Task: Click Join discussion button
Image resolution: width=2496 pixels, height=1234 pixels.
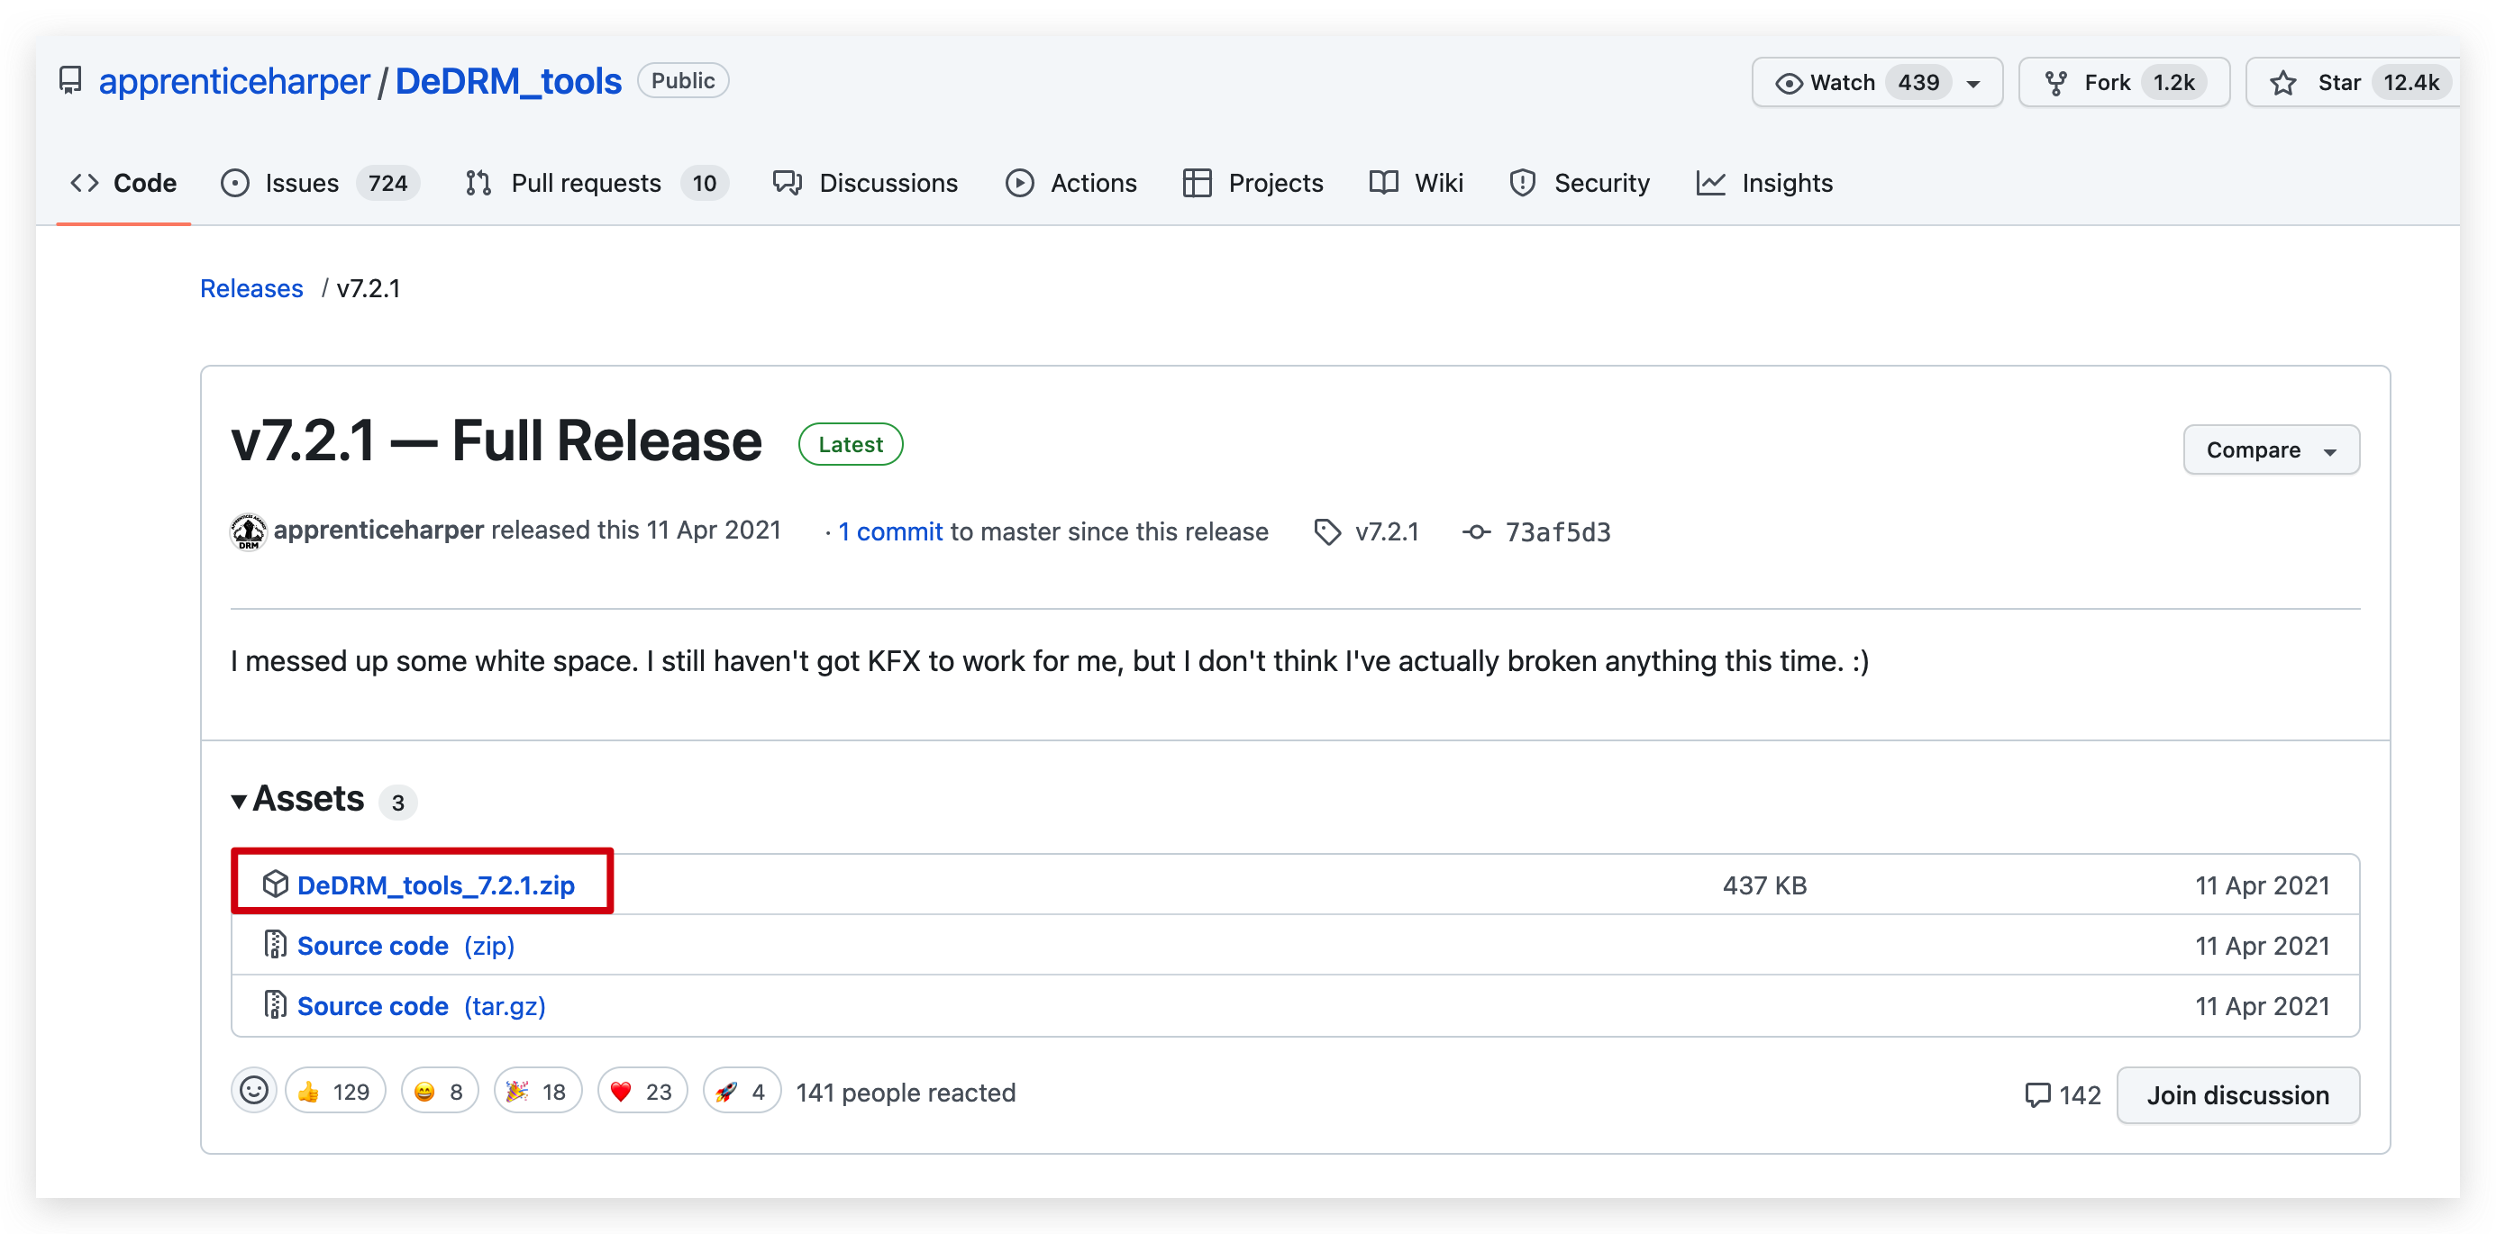Action: pyautogui.click(x=2237, y=1094)
